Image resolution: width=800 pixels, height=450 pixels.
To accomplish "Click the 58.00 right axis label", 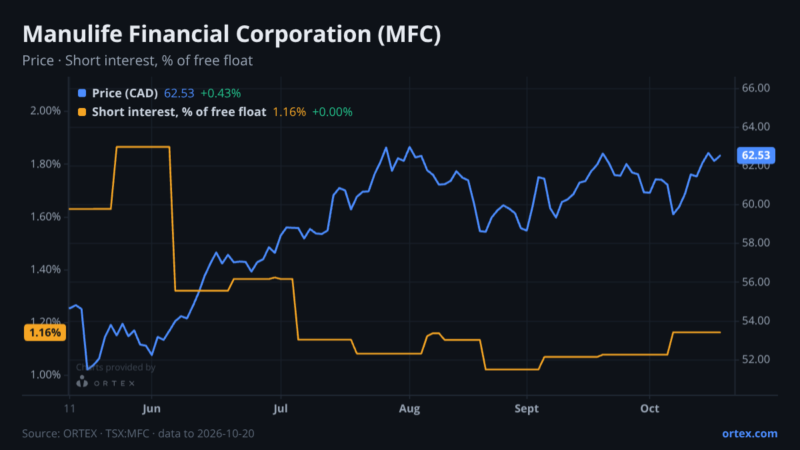I will pos(756,243).
